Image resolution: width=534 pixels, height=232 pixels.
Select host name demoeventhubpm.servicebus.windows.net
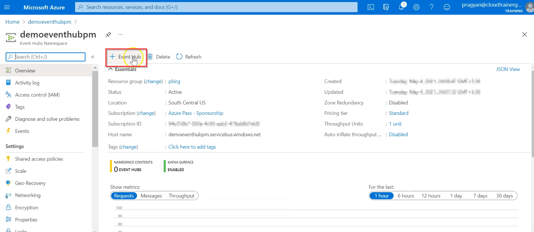click(x=214, y=135)
